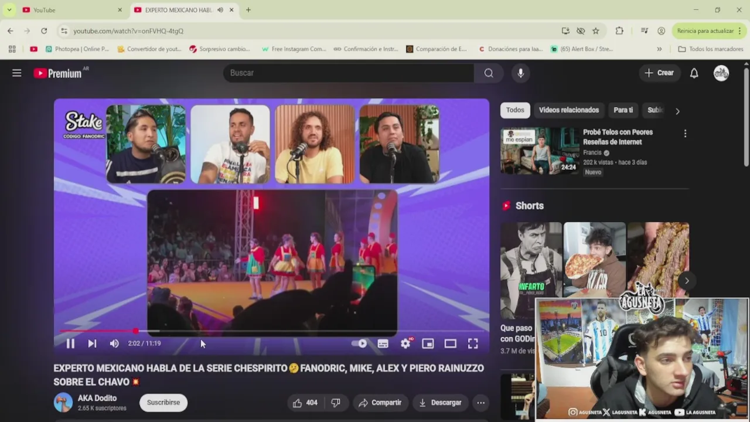
Task: Open the apps grid in bookmarks bar
Action: point(12,49)
